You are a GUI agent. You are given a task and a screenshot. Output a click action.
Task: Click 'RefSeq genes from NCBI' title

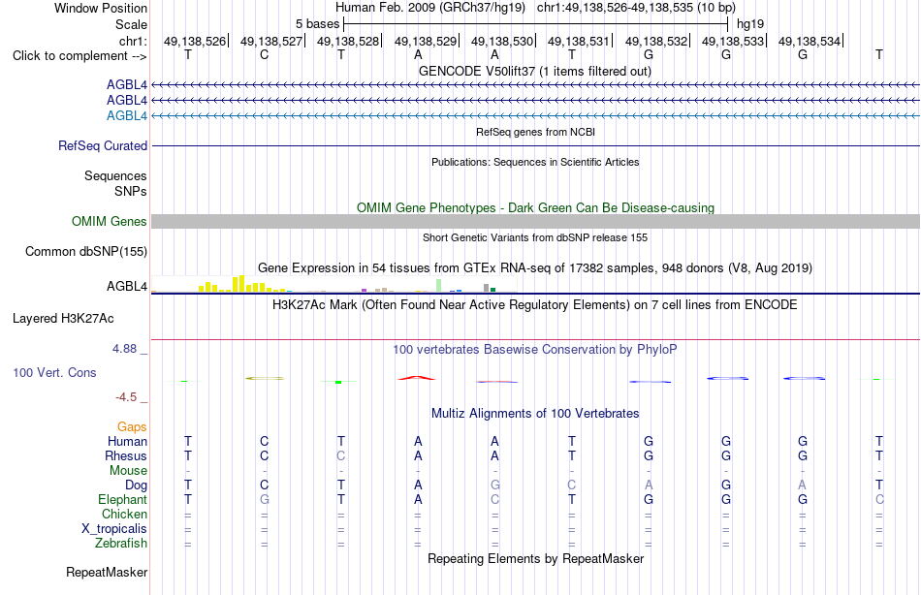535,132
